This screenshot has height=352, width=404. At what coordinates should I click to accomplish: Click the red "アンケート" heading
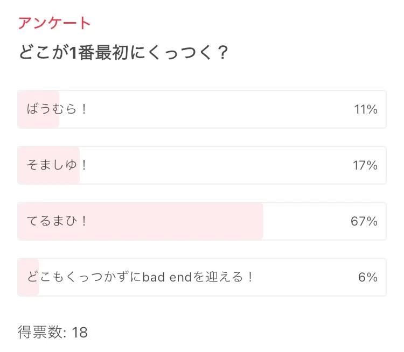pos(54,23)
